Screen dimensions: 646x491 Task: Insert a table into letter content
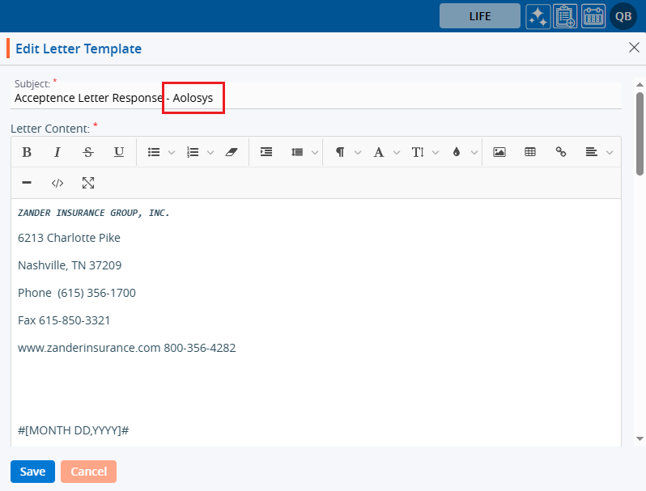[x=530, y=152]
